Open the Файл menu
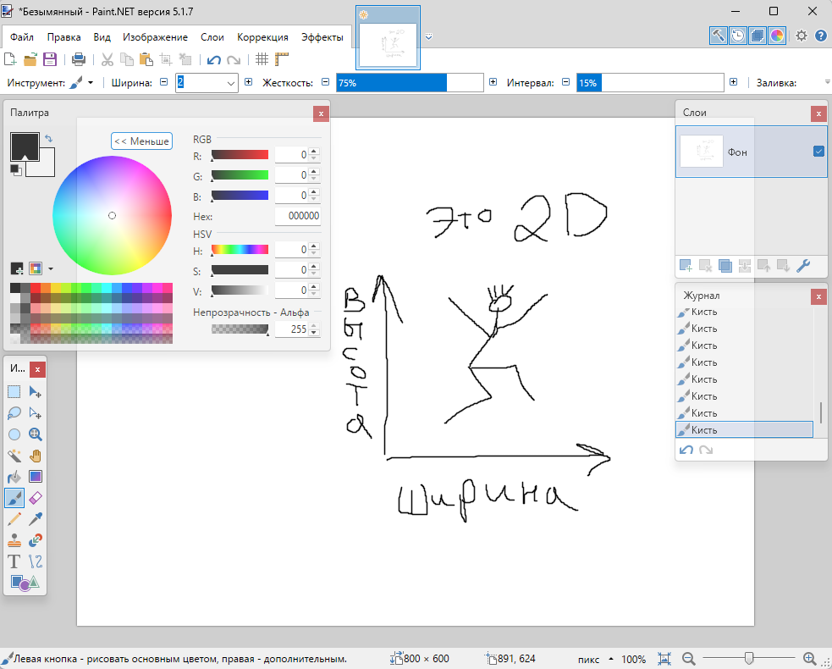The height and width of the screenshot is (669, 832). (x=22, y=37)
